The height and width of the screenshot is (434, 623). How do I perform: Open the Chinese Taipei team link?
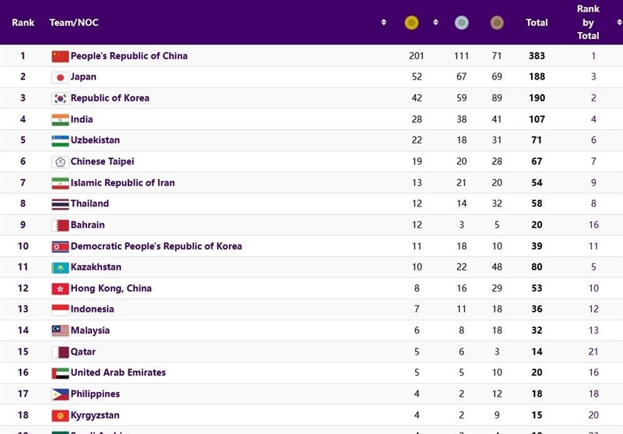click(102, 161)
